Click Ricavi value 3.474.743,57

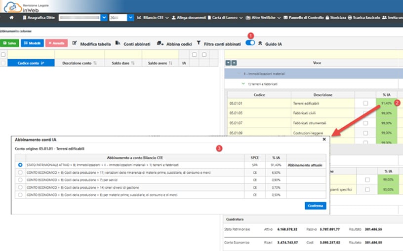point(287,242)
